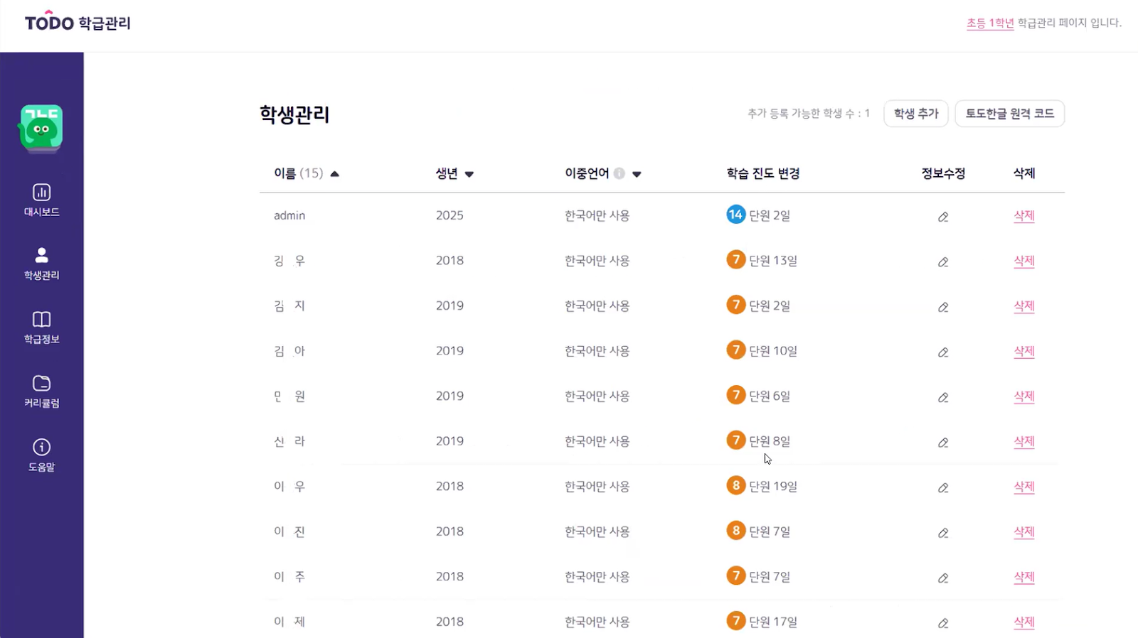Sort by name using 이름 arrow

pos(334,174)
